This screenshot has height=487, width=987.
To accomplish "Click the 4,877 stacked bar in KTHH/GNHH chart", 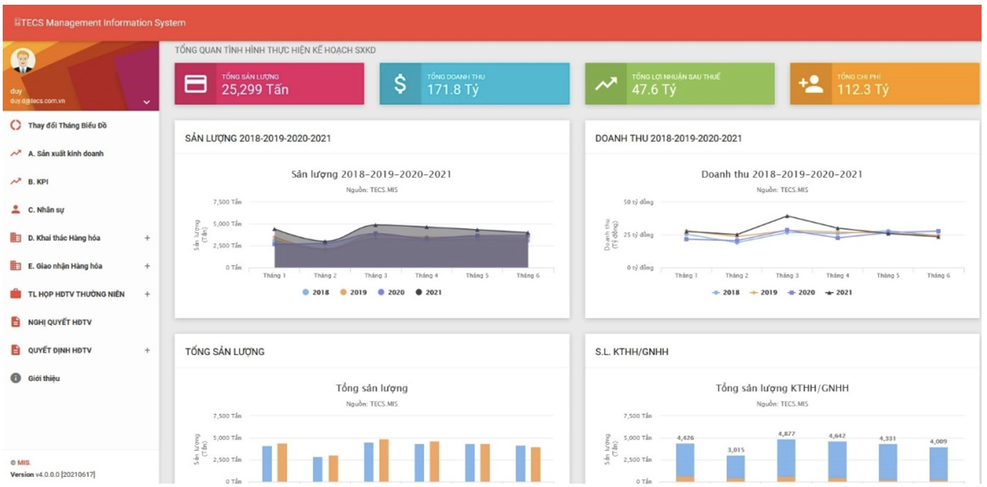I will (x=787, y=460).
